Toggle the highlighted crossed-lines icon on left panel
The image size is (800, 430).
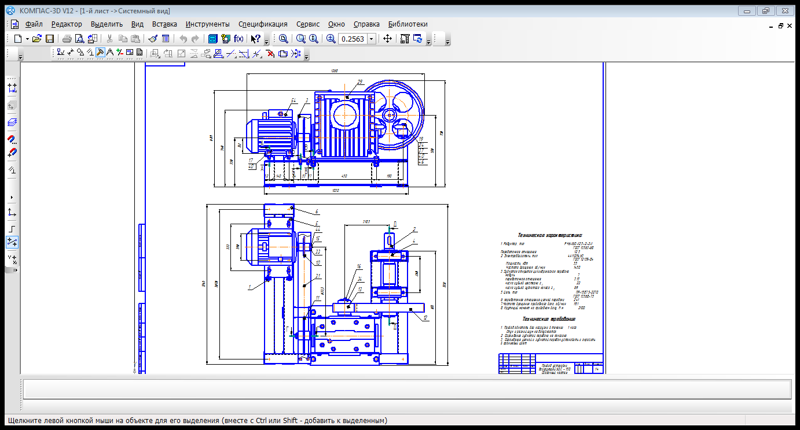[x=12, y=242]
